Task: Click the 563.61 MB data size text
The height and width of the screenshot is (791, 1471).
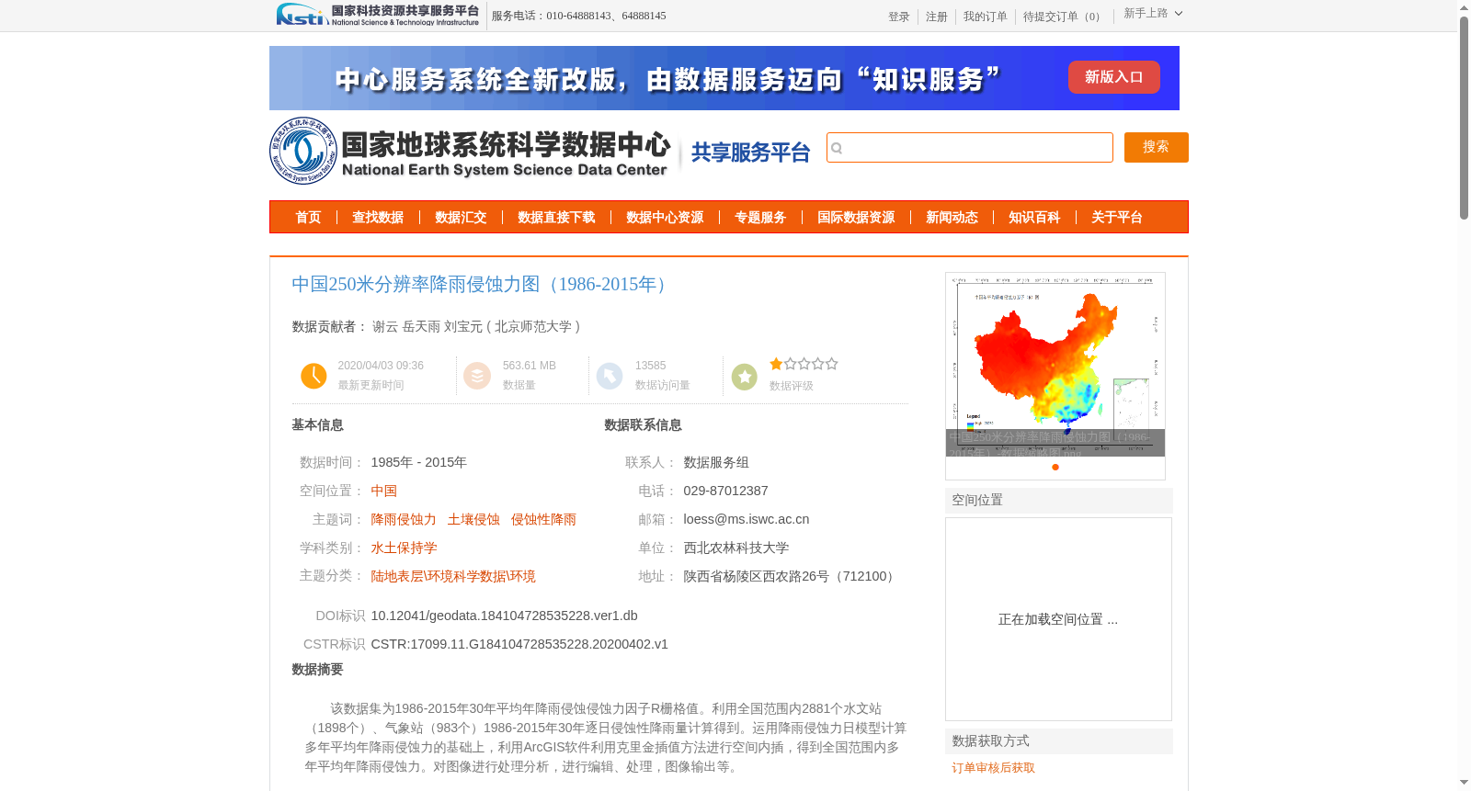Action: (x=530, y=366)
